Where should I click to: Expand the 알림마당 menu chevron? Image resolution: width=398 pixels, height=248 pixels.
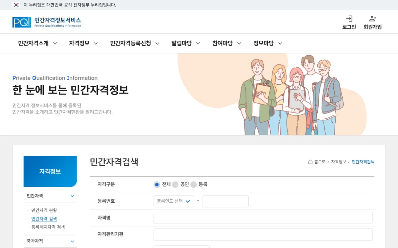click(198, 43)
